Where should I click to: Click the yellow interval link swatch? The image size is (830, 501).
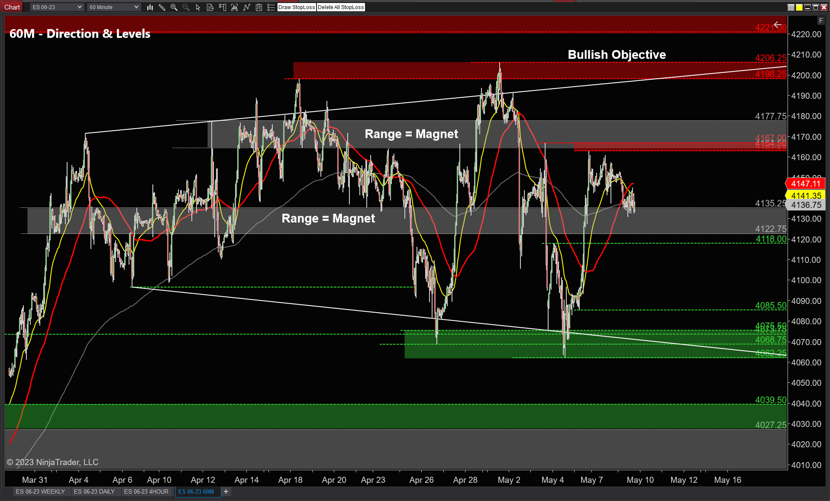pyautogui.click(x=799, y=7)
